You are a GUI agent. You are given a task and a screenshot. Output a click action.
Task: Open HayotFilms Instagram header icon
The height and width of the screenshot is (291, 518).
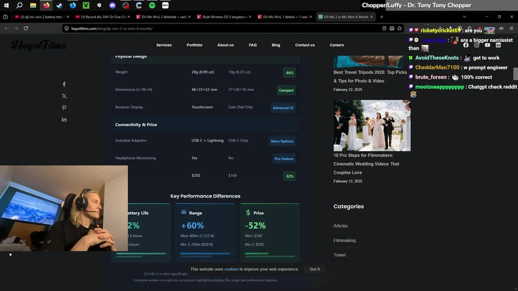coord(477,45)
